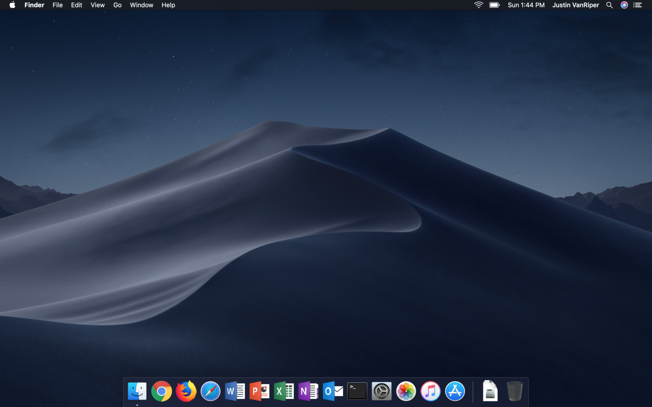Image resolution: width=652 pixels, height=407 pixels.
Task: Expand the Wi-Fi status menu
Action: click(x=478, y=5)
